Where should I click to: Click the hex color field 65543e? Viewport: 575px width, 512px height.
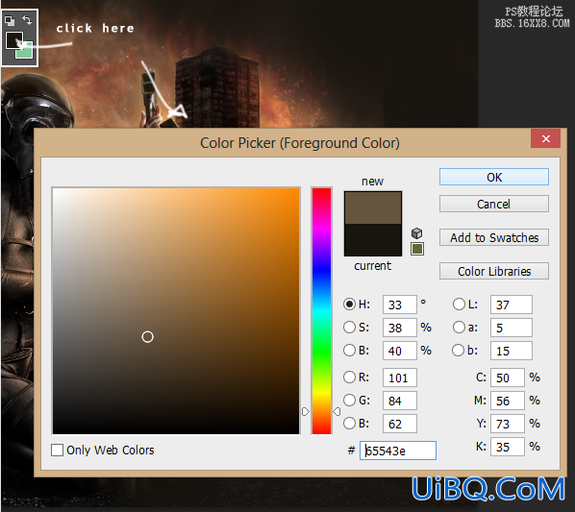(398, 451)
